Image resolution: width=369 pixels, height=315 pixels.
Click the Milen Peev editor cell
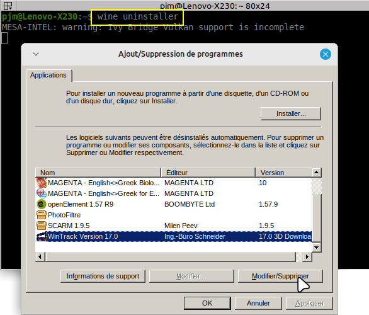click(181, 226)
